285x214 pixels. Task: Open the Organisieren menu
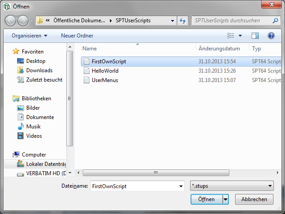tap(29, 36)
